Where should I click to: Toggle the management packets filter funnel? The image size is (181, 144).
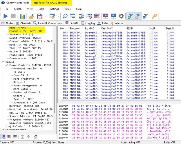pyautogui.click(x=138, y=16)
